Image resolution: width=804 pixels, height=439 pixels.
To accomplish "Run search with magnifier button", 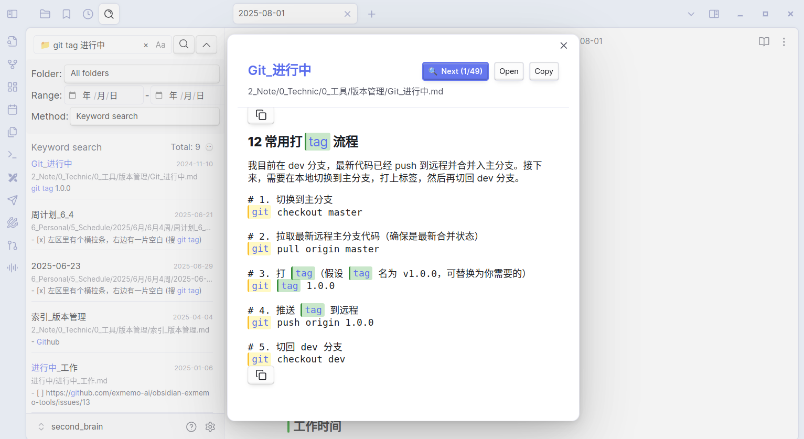I will pos(184,45).
